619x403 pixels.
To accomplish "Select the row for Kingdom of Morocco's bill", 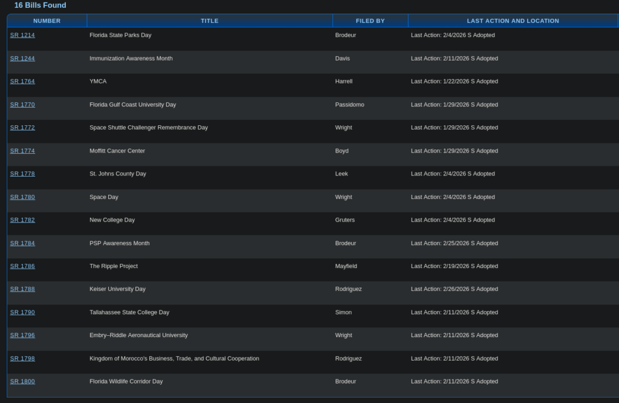I will pos(242,358).
